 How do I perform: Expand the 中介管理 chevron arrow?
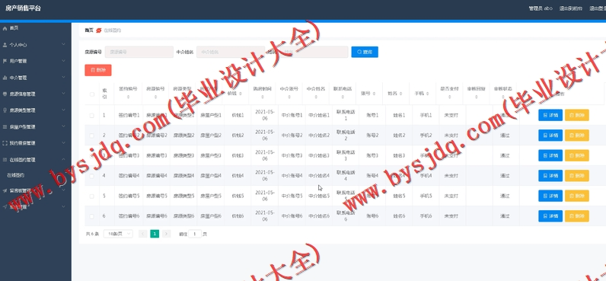(x=63, y=78)
